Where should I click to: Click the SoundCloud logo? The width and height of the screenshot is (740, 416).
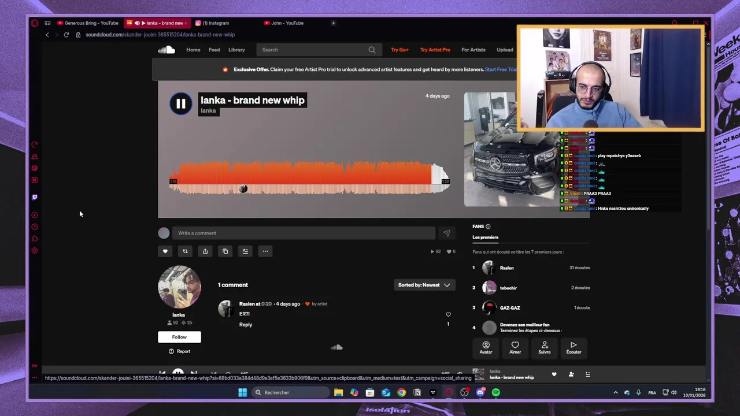pos(166,50)
